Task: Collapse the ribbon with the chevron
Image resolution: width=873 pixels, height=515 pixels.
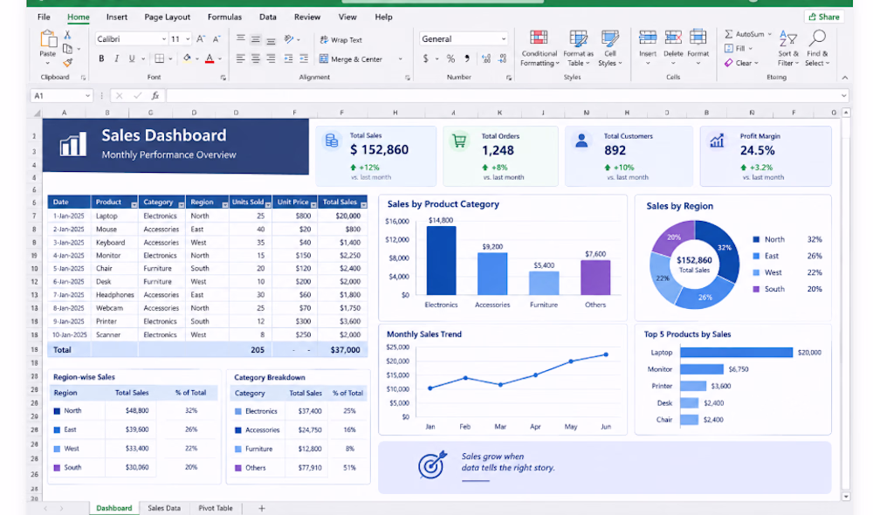Action: (844, 78)
